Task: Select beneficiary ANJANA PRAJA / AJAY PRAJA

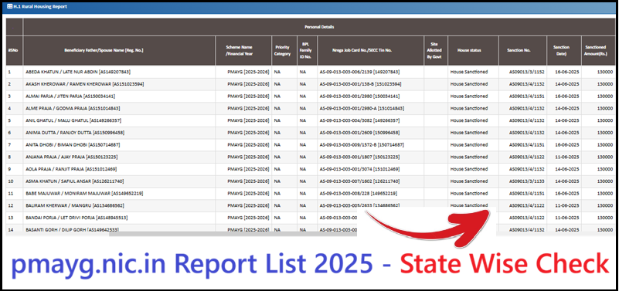Action: point(71,157)
